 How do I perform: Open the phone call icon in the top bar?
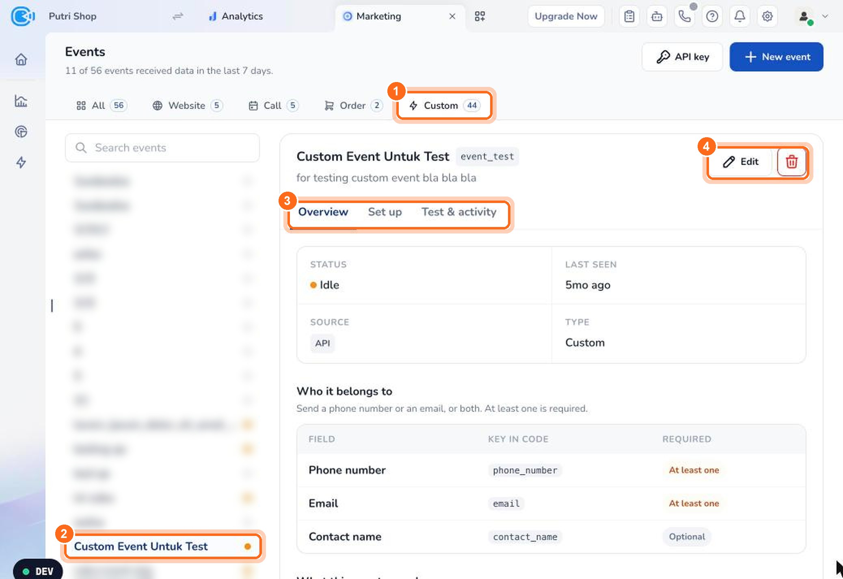coord(685,16)
